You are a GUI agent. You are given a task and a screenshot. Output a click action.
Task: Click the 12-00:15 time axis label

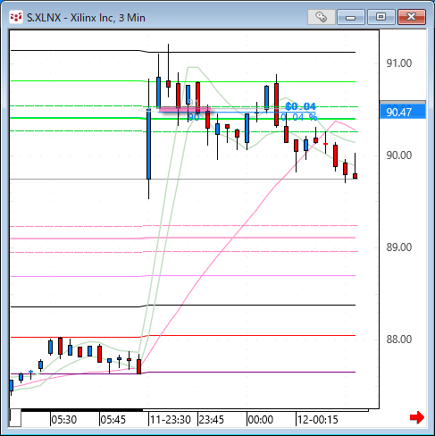pyautogui.click(x=318, y=420)
